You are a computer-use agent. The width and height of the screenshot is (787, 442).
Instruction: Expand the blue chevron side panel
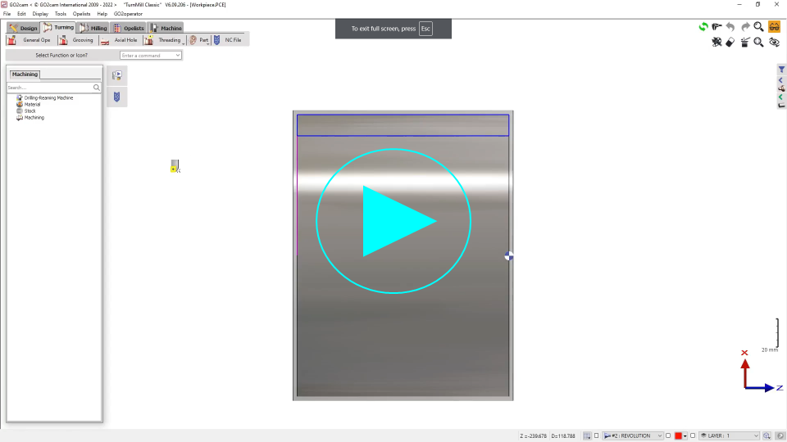[781, 80]
